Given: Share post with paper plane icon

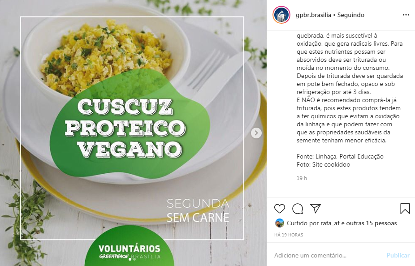Looking at the screenshot, I should pos(316,208).
